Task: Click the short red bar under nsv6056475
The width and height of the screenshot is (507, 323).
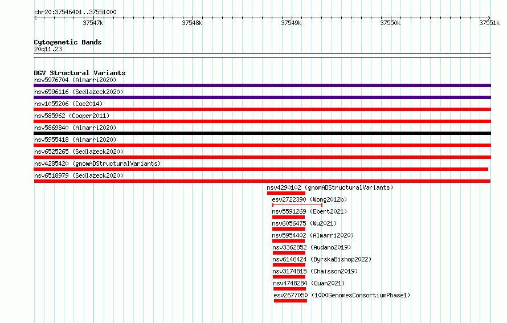Action: pos(289,229)
